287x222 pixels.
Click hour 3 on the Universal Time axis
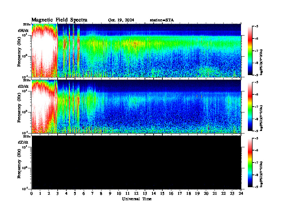[58, 193]
